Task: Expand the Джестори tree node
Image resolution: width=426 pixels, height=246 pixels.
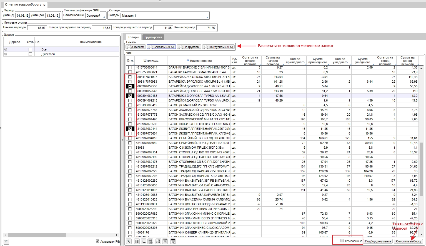Action: pyautogui.click(x=6, y=54)
